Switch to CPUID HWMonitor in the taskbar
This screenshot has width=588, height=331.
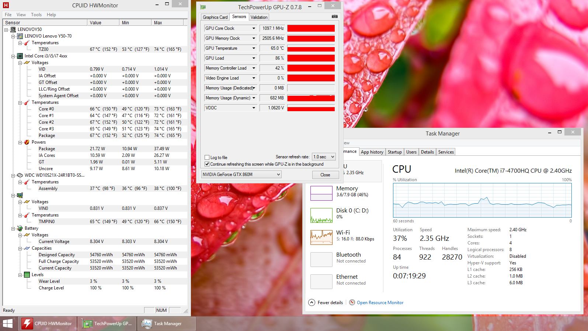pos(47,324)
